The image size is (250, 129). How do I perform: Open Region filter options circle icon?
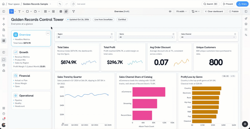pos(112,34)
